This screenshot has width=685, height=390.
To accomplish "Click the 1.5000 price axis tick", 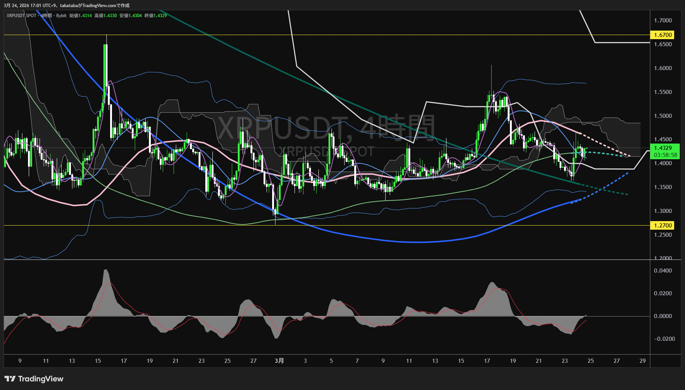I will click(663, 116).
